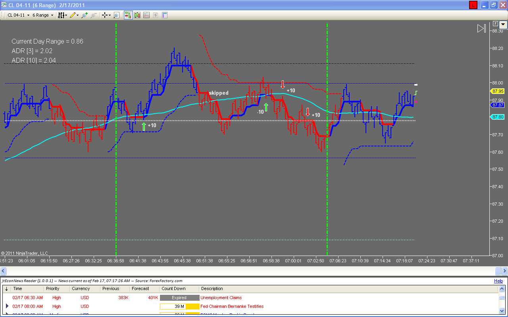Click the Previous column header
The width and height of the screenshot is (508, 317).
pyautogui.click(x=115, y=288)
